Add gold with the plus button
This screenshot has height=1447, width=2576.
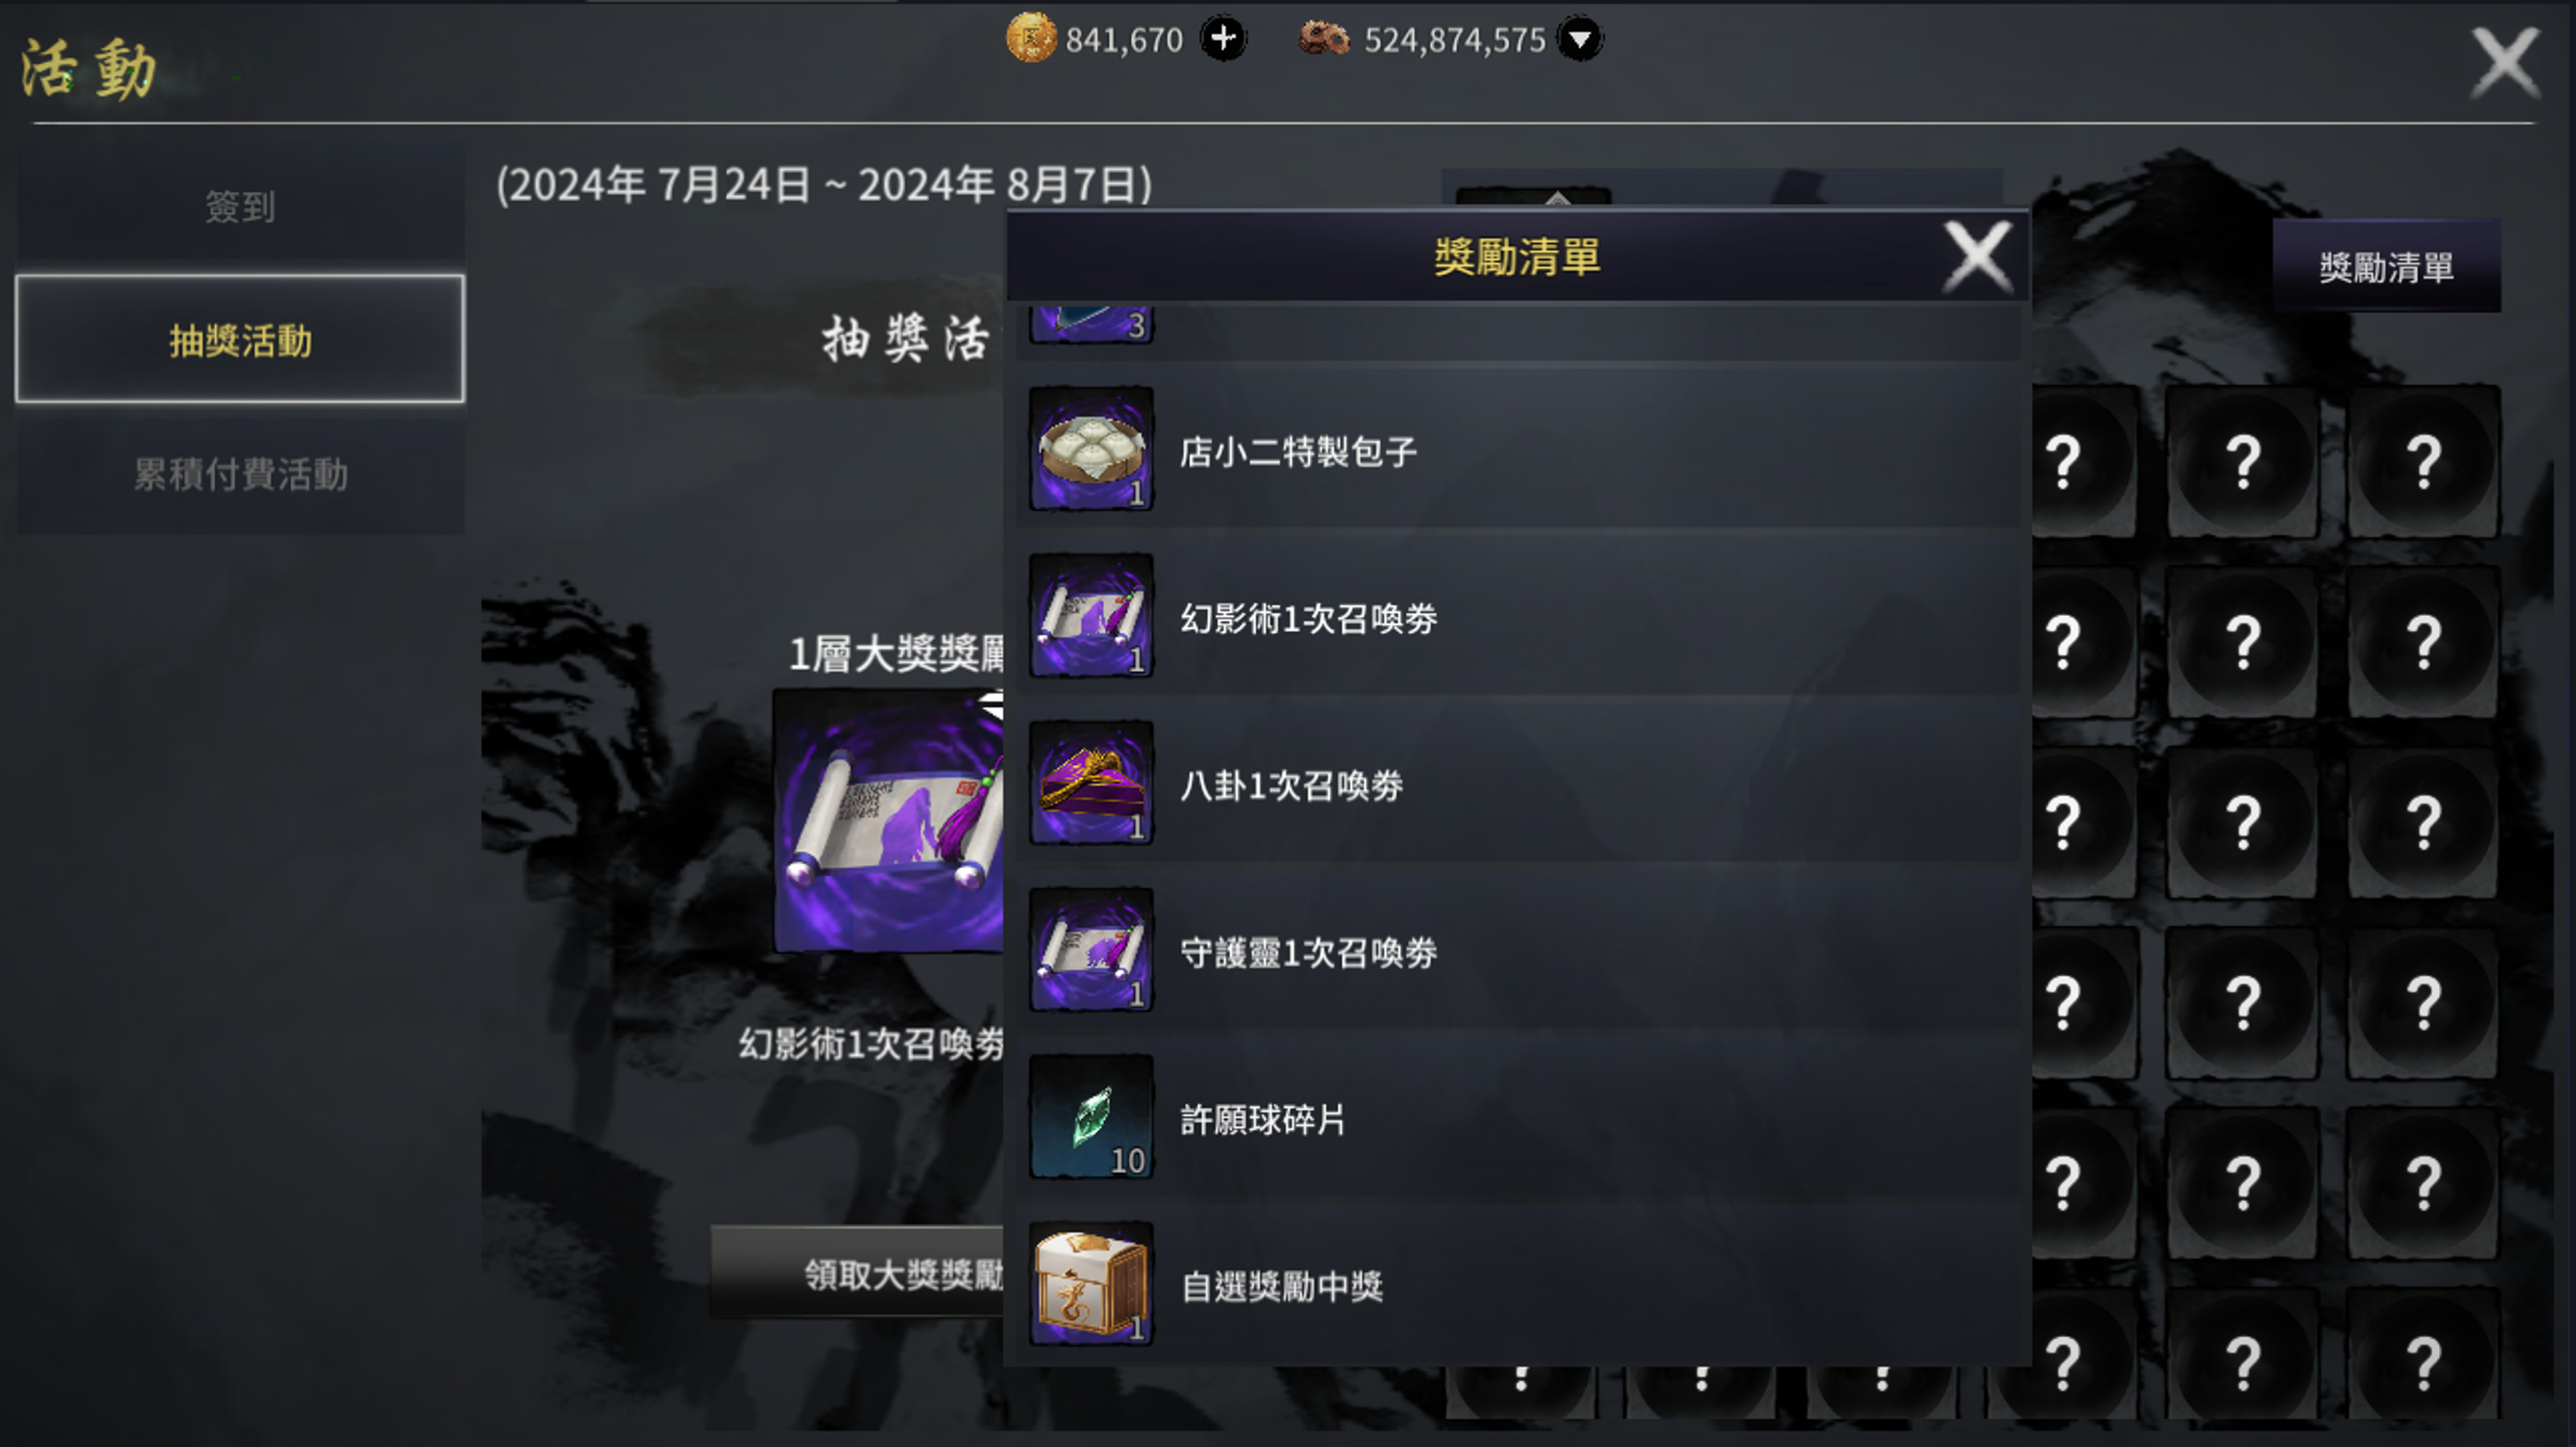(1224, 39)
